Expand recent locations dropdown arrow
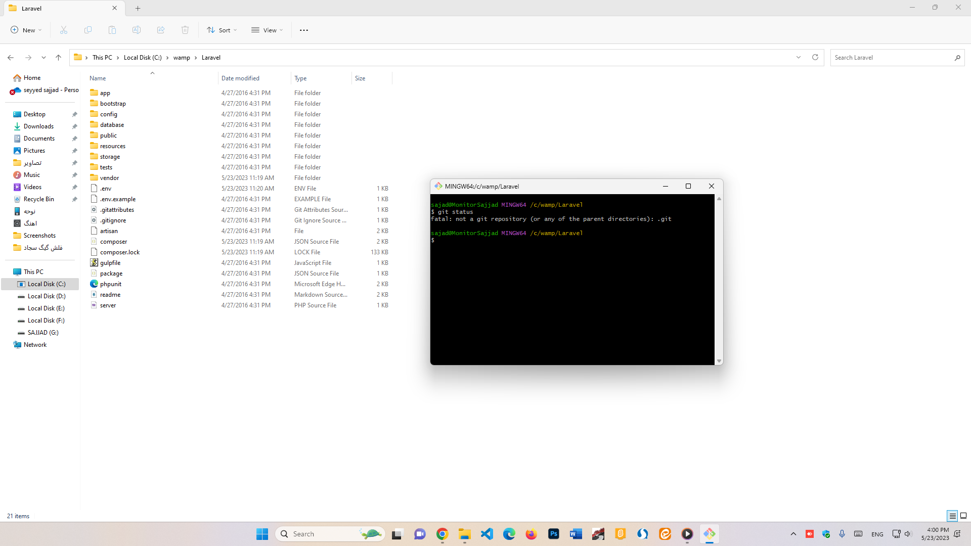This screenshot has width=971, height=546. 44,58
